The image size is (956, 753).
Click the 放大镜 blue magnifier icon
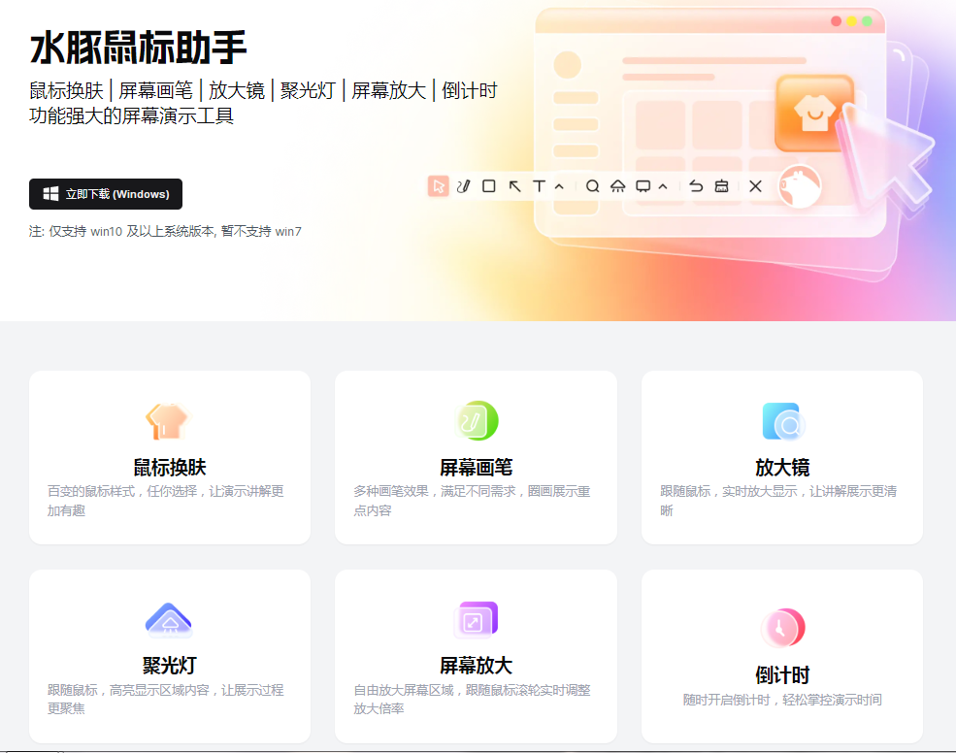tap(782, 421)
